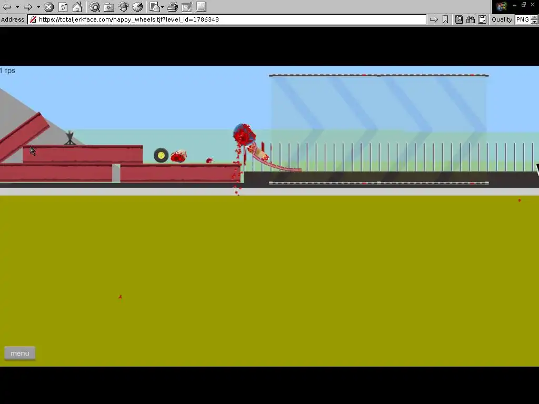Open the Favorites folder icon
Image resolution: width=539 pixels, height=404 pixels.
pos(109,7)
